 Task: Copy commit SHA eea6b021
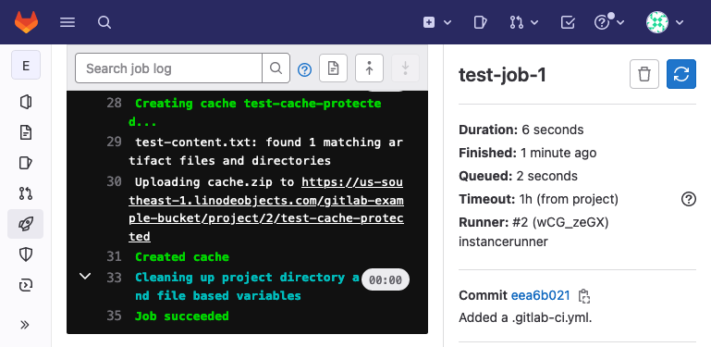tap(584, 296)
